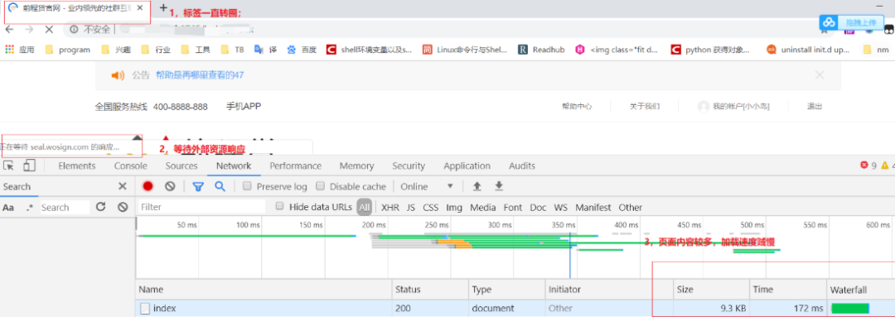Open the TB bookmark folder
895x317 pixels.
tap(232, 50)
